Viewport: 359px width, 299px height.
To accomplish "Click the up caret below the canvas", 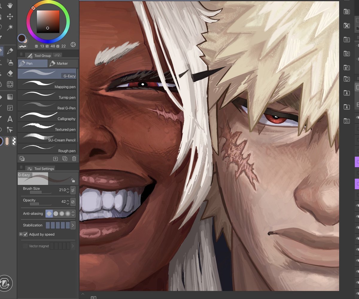I will (83, 294).
